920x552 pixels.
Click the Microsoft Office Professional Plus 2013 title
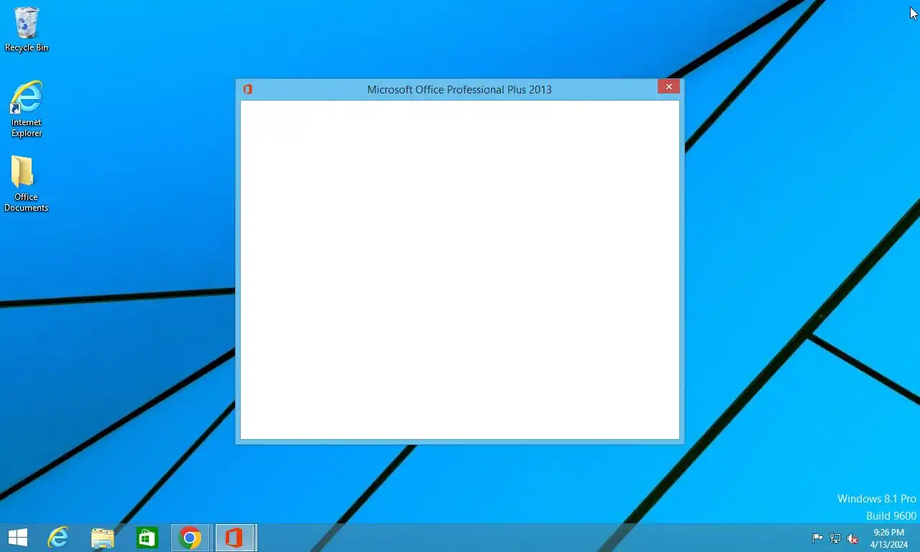(x=459, y=90)
